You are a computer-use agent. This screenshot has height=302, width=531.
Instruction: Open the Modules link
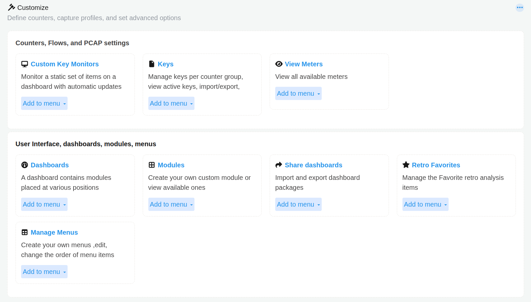pos(171,165)
